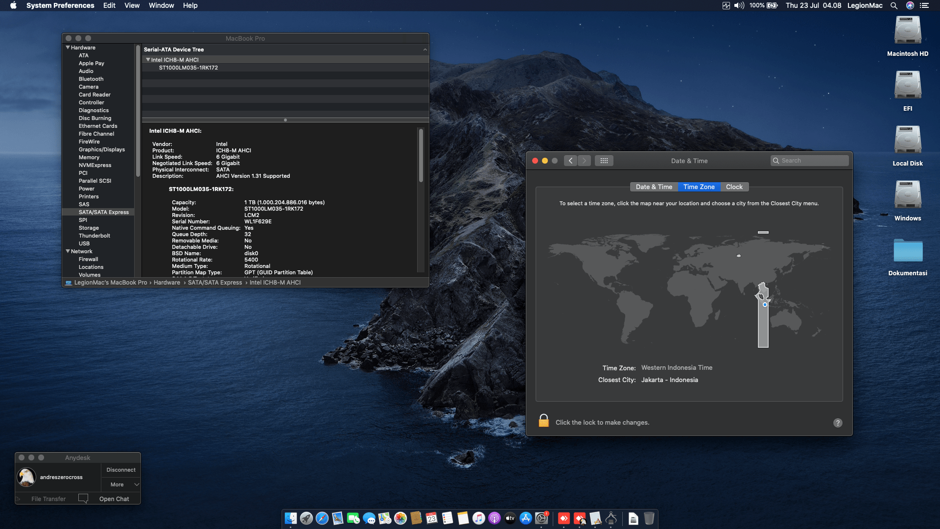
Task: Select the Time Zone tab
Action: point(699,187)
